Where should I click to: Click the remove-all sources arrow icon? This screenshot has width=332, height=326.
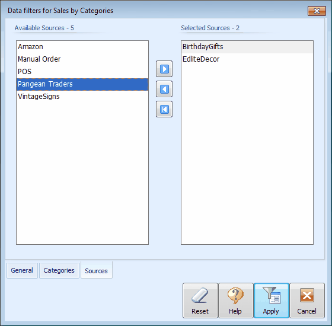tap(164, 109)
